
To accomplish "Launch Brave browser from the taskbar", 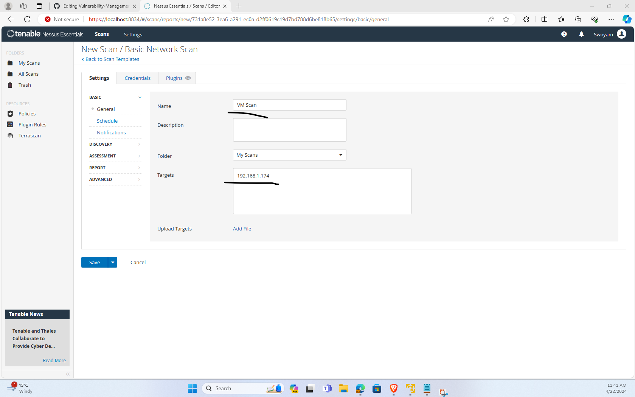I will click(393, 388).
